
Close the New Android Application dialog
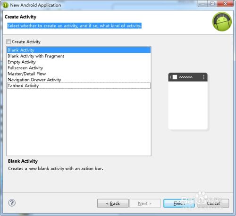[x=225, y=3]
